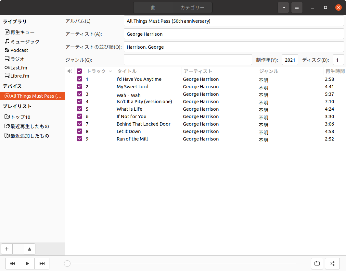Open the トップ10 playlist
346x271 pixels.
(32, 117)
